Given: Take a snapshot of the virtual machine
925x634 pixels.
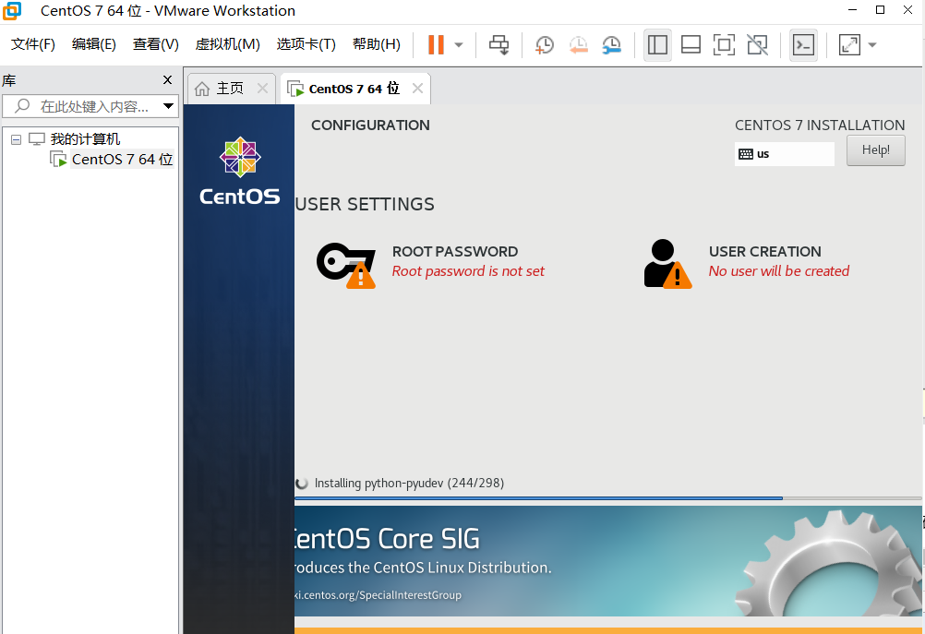Looking at the screenshot, I should click(544, 45).
